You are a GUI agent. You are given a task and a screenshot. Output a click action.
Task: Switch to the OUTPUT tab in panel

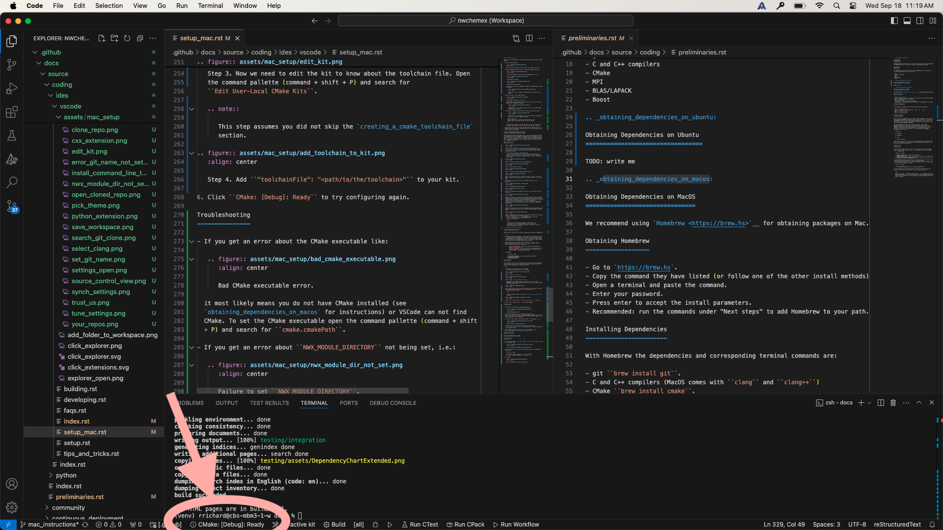pos(227,402)
